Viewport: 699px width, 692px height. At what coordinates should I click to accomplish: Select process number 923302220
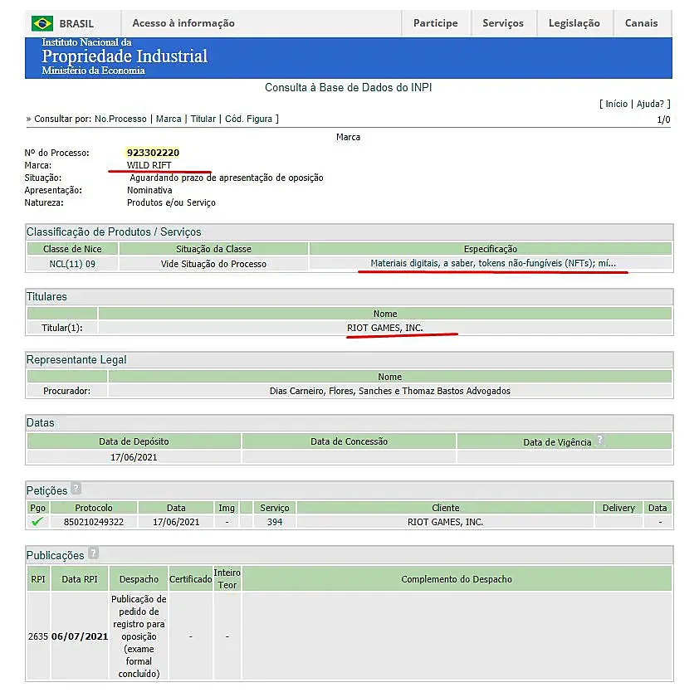point(153,153)
